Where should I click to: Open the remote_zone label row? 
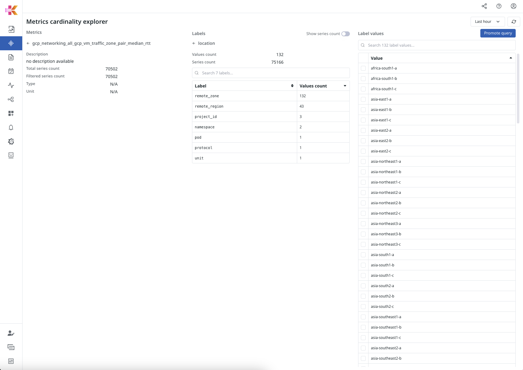(207, 96)
